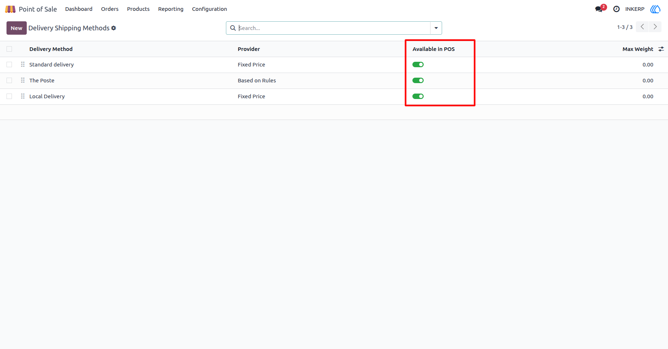Click the 0.00 weight for Local Delivery
Viewport: 668px width, 349px height.
[x=648, y=96]
